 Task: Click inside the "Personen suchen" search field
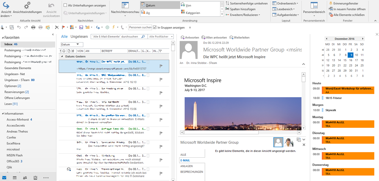pos(140,27)
